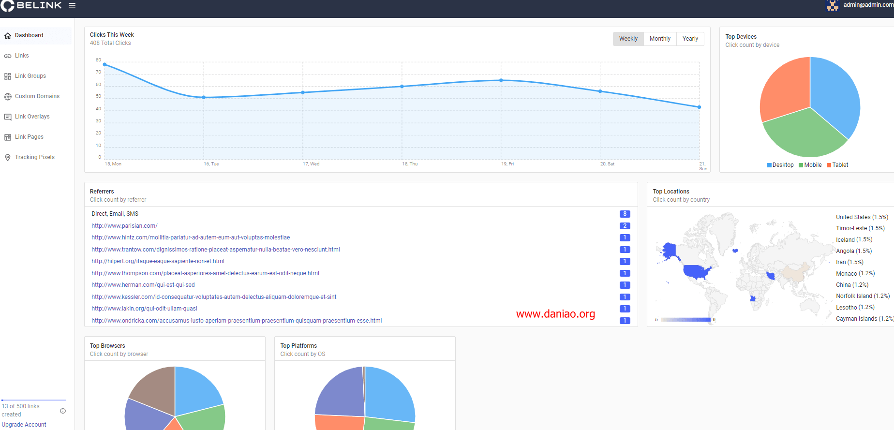Click the 16 Tue chart data point

point(204,97)
